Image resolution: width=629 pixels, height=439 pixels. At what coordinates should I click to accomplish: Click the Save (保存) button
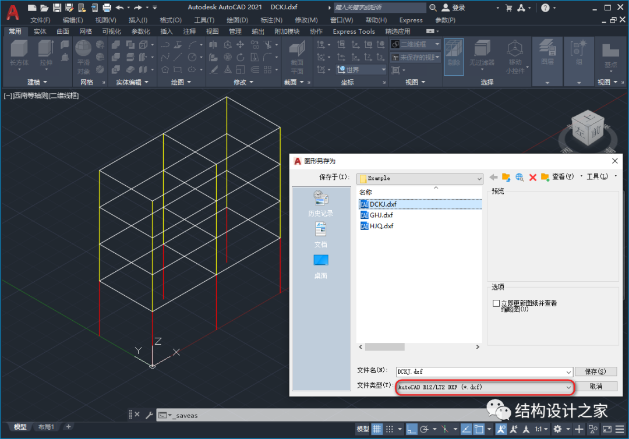[x=596, y=371]
